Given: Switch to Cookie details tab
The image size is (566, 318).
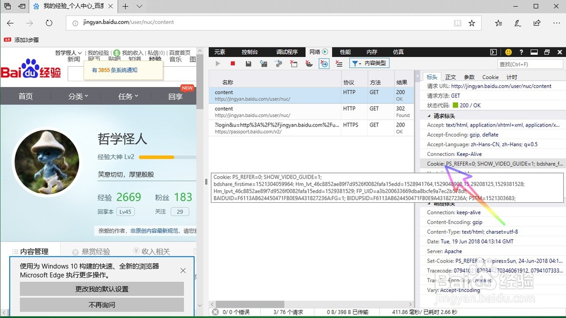Looking at the screenshot, I should point(490,77).
